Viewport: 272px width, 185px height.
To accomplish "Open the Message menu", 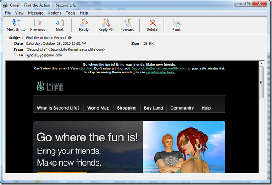I will point(36,13).
